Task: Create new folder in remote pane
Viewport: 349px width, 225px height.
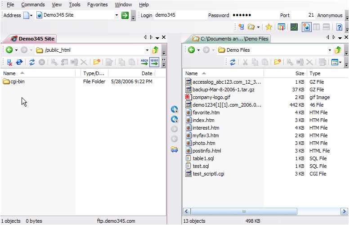Action: [97, 62]
